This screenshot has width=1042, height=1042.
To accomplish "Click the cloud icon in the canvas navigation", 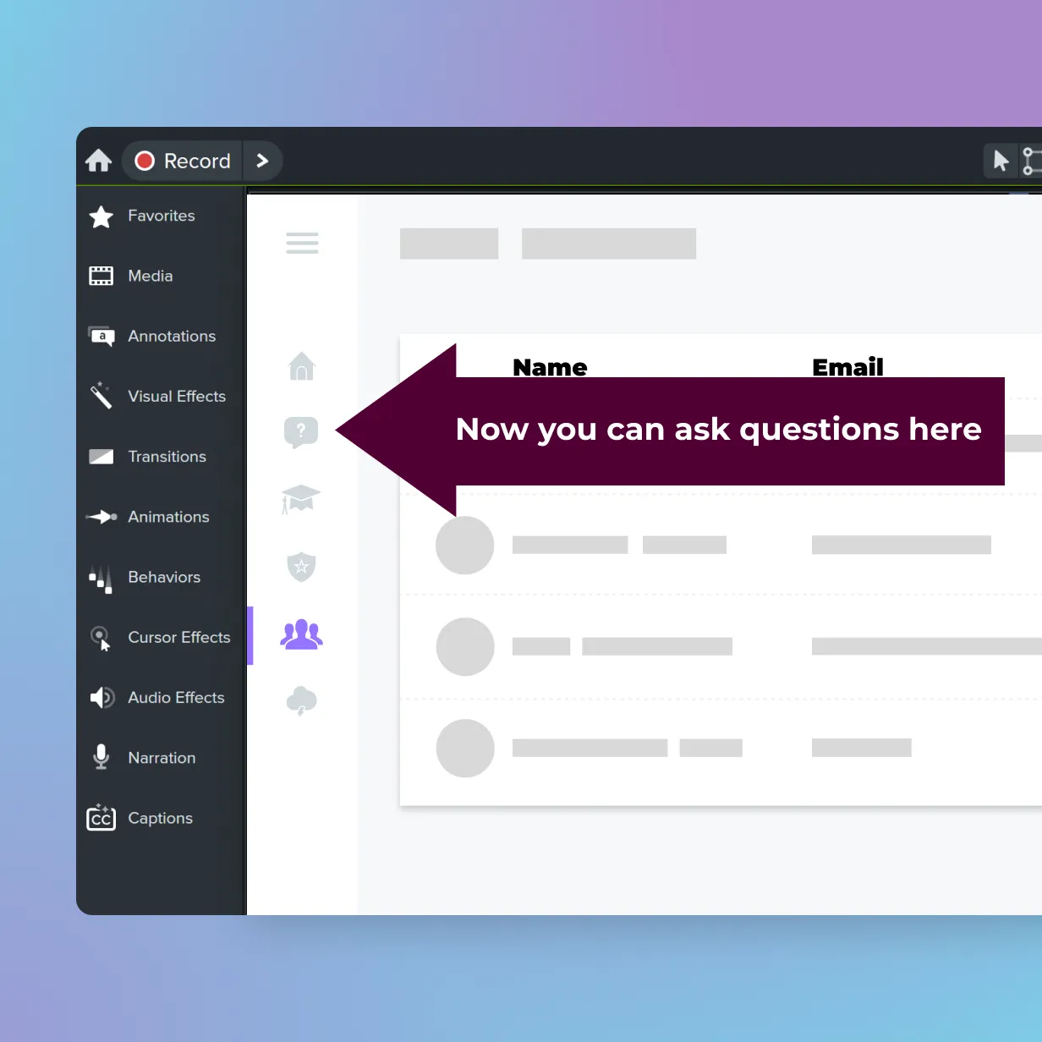I will click(302, 701).
